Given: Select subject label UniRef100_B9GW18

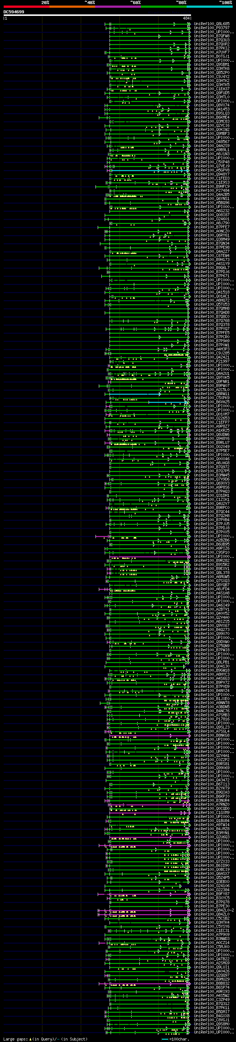Looking at the screenshot, I should click(212, 670).
